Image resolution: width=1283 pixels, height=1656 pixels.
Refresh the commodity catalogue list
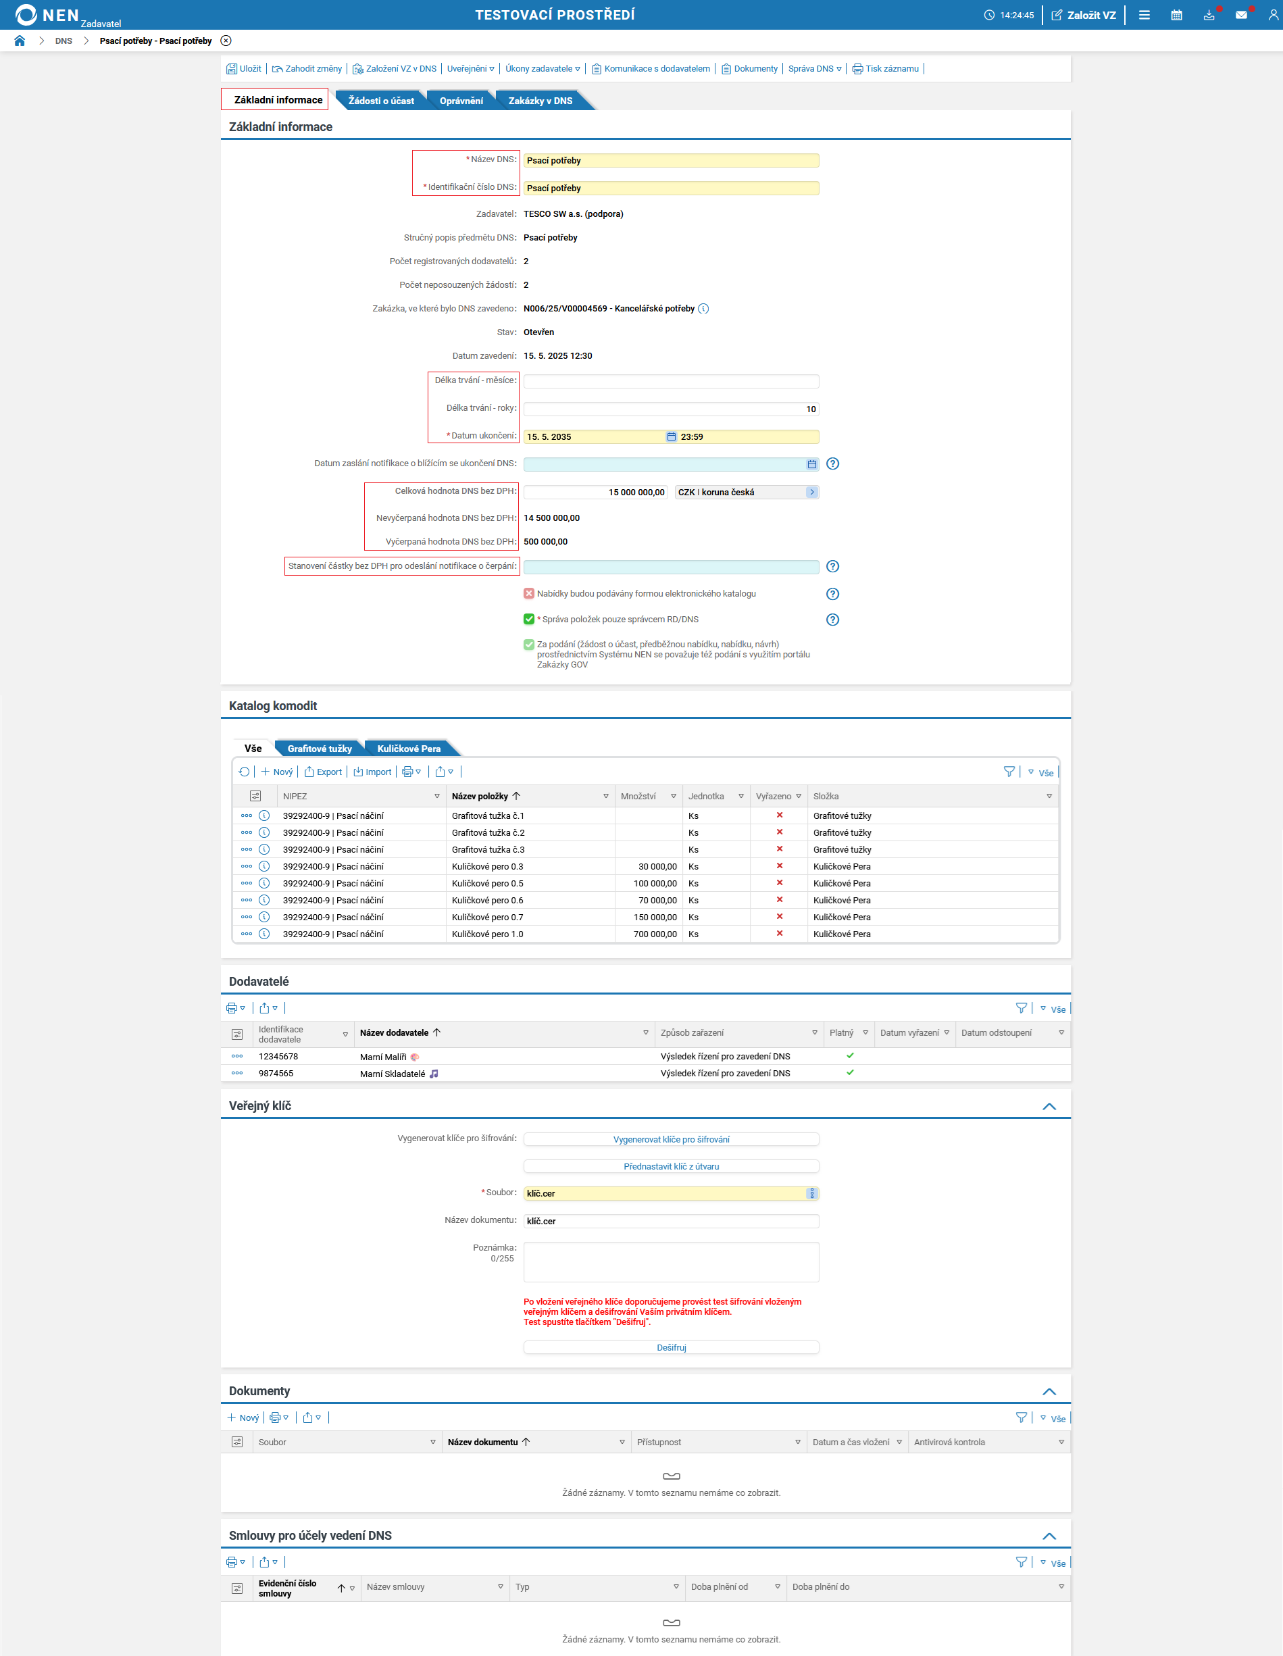coord(244,772)
